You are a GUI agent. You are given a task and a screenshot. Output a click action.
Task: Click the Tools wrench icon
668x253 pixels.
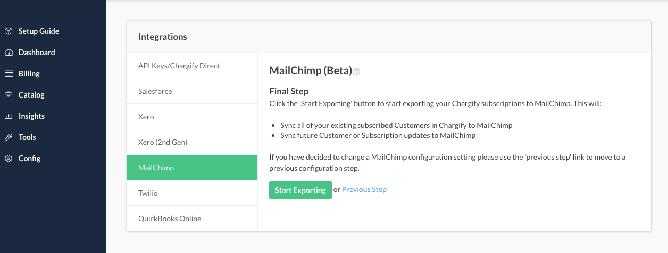coord(9,137)
